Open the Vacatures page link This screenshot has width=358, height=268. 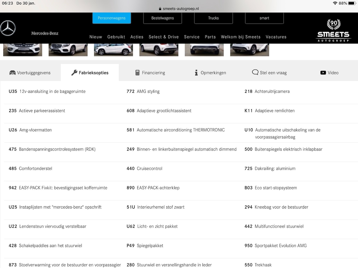[276, 37]
